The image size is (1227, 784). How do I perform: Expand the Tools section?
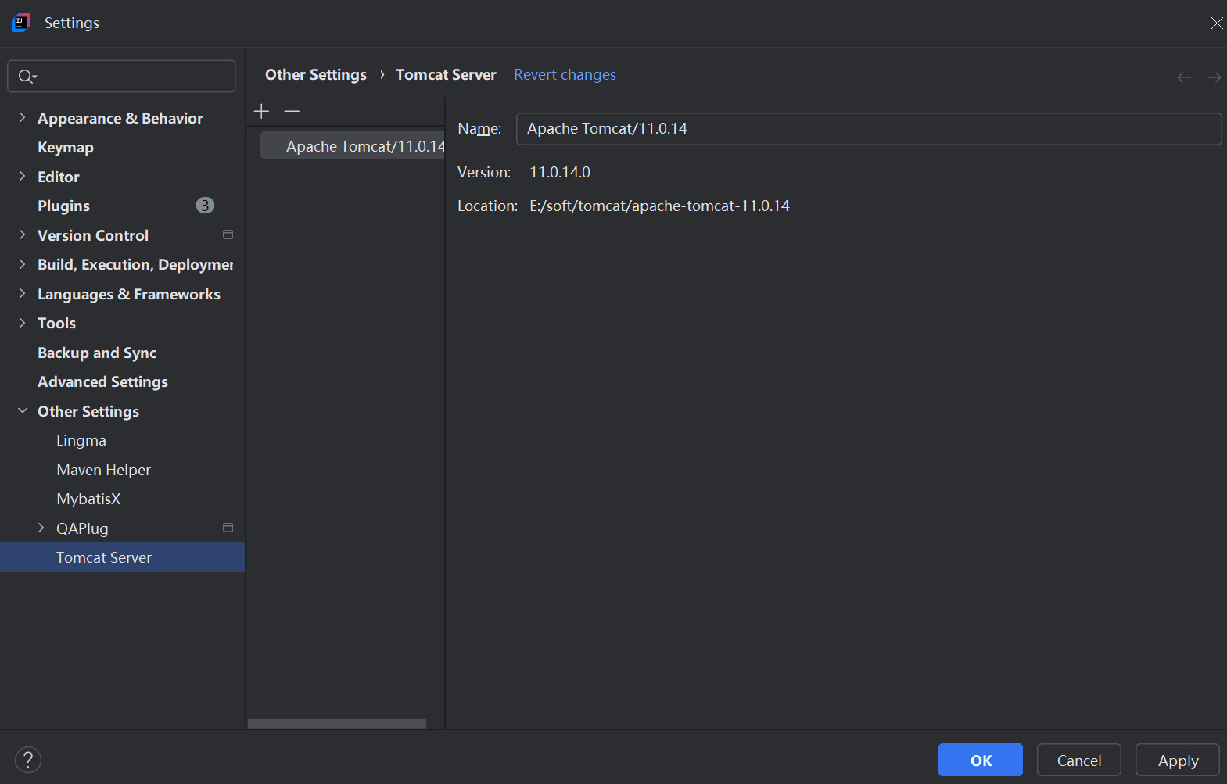pyautogui.click(x=22, y=323)
